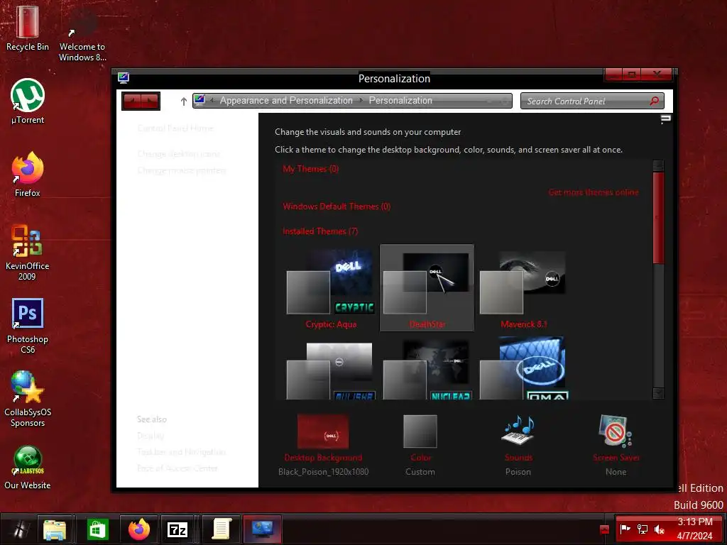Open Desktop Background settings thumbnail
The height and width of the screenshot is (545, 727).
coord(323,431)
